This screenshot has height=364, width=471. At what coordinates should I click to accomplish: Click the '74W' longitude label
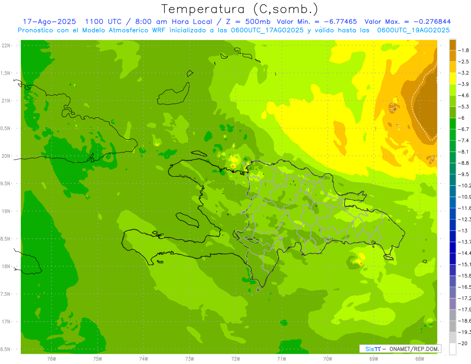pos(144,358)
